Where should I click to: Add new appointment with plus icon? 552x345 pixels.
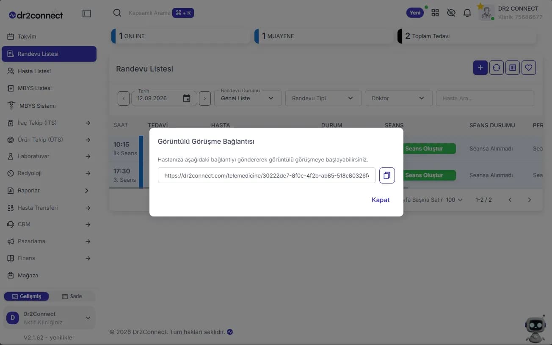click(480, 68)
